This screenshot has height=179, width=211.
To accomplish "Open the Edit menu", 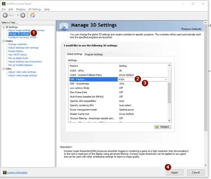I will [x=11, y=9].
